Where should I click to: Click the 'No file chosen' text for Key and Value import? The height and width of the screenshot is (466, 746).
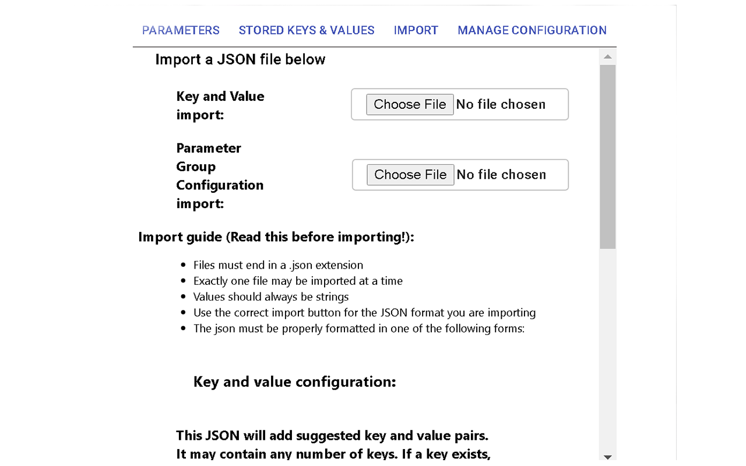[501, 104]
